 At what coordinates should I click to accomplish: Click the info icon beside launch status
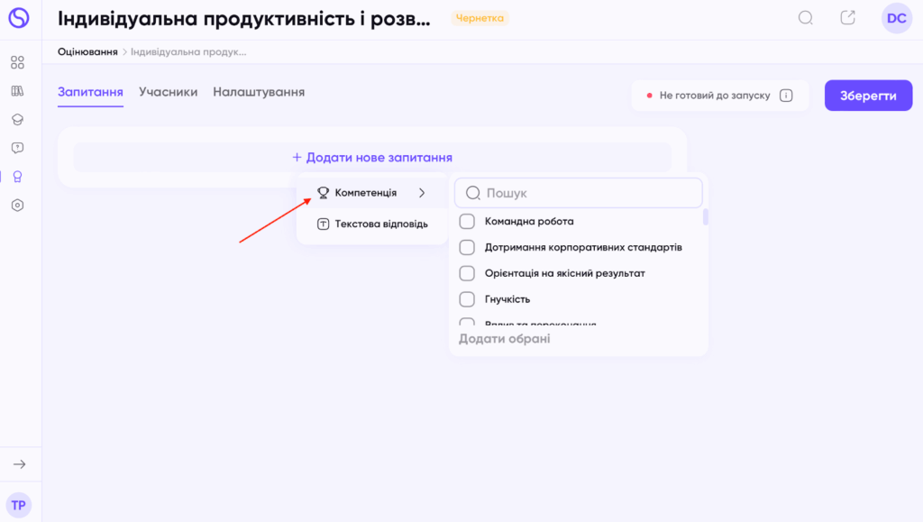[x=786, y=96]
